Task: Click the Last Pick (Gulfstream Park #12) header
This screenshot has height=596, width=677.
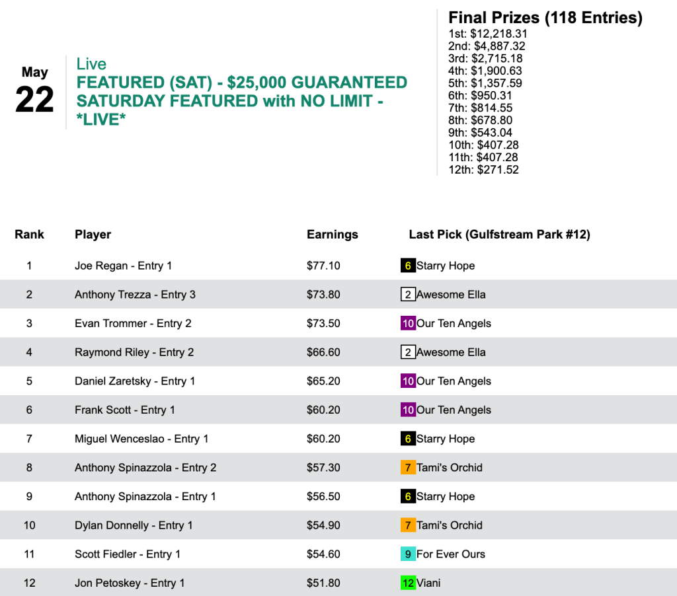Action: point(499,234)
